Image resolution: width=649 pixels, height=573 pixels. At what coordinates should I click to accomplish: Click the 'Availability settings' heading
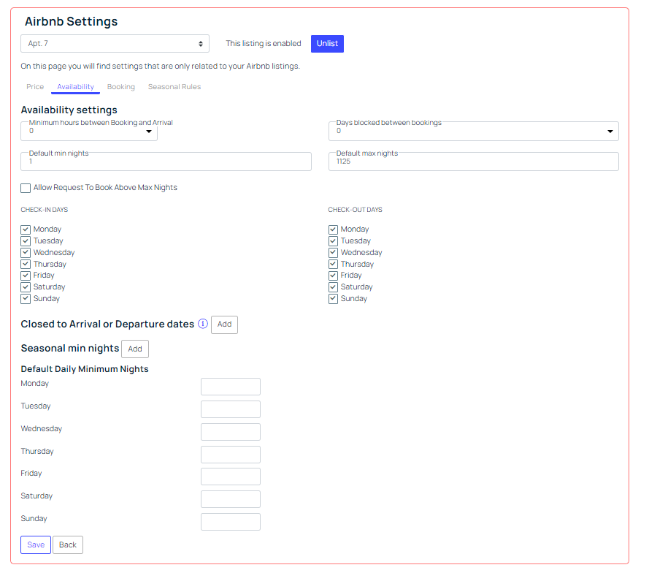click(69, 110)
